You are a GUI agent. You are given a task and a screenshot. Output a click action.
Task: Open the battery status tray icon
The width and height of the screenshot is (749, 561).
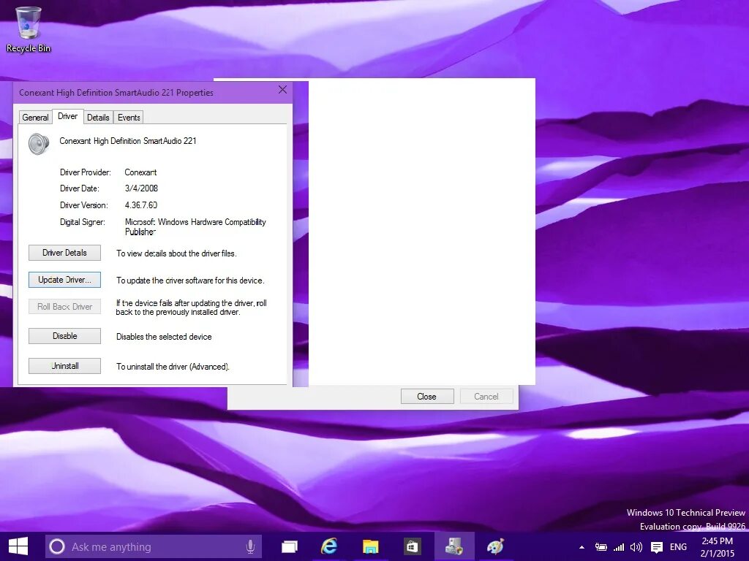[601, 546]
